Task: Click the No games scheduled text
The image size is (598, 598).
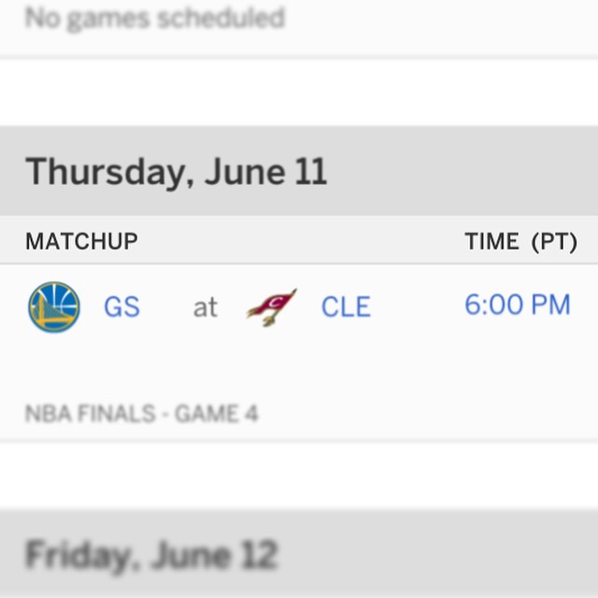Action: [x=155, y=18]
